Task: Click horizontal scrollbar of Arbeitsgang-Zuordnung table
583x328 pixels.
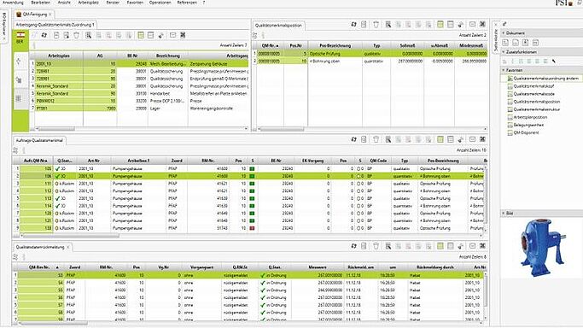Action: pos(55,129)
